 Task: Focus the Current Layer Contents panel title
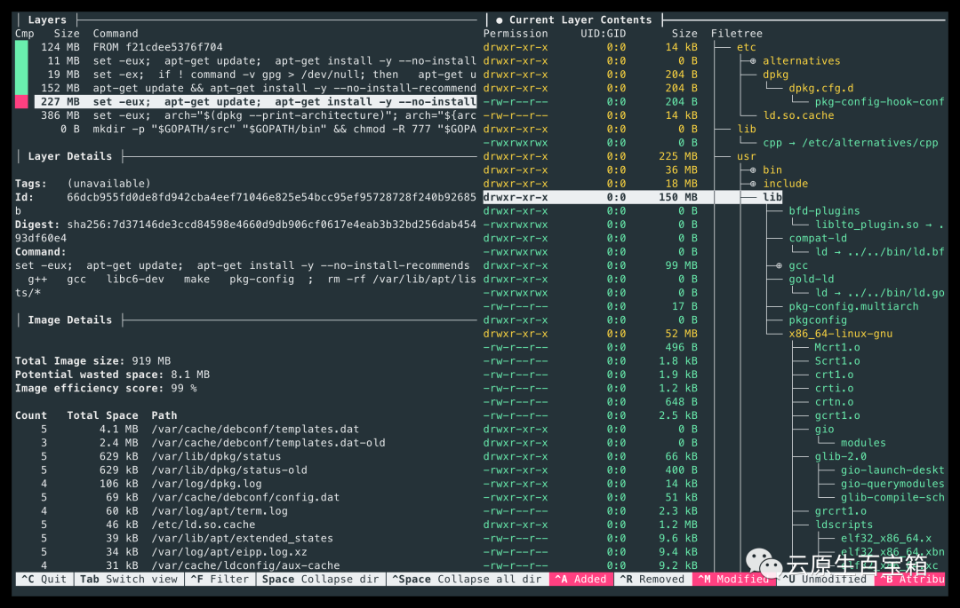(x=580, y=20)
